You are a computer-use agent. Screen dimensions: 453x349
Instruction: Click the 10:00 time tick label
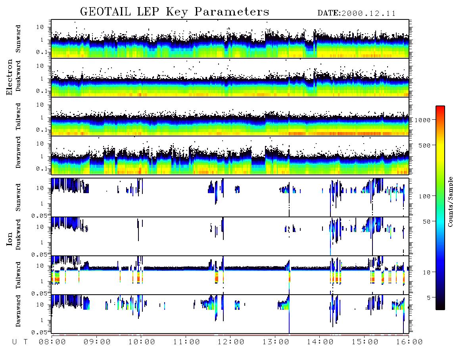pos(142,342)
